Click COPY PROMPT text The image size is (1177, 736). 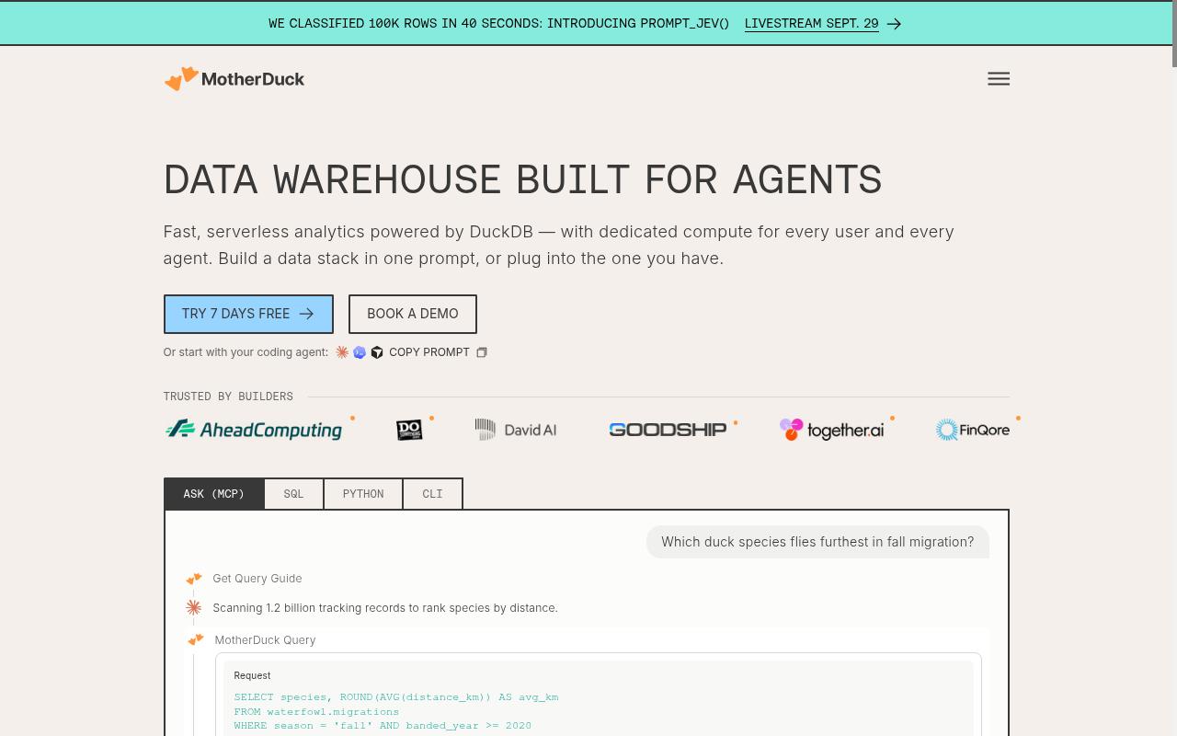(429, 352)
